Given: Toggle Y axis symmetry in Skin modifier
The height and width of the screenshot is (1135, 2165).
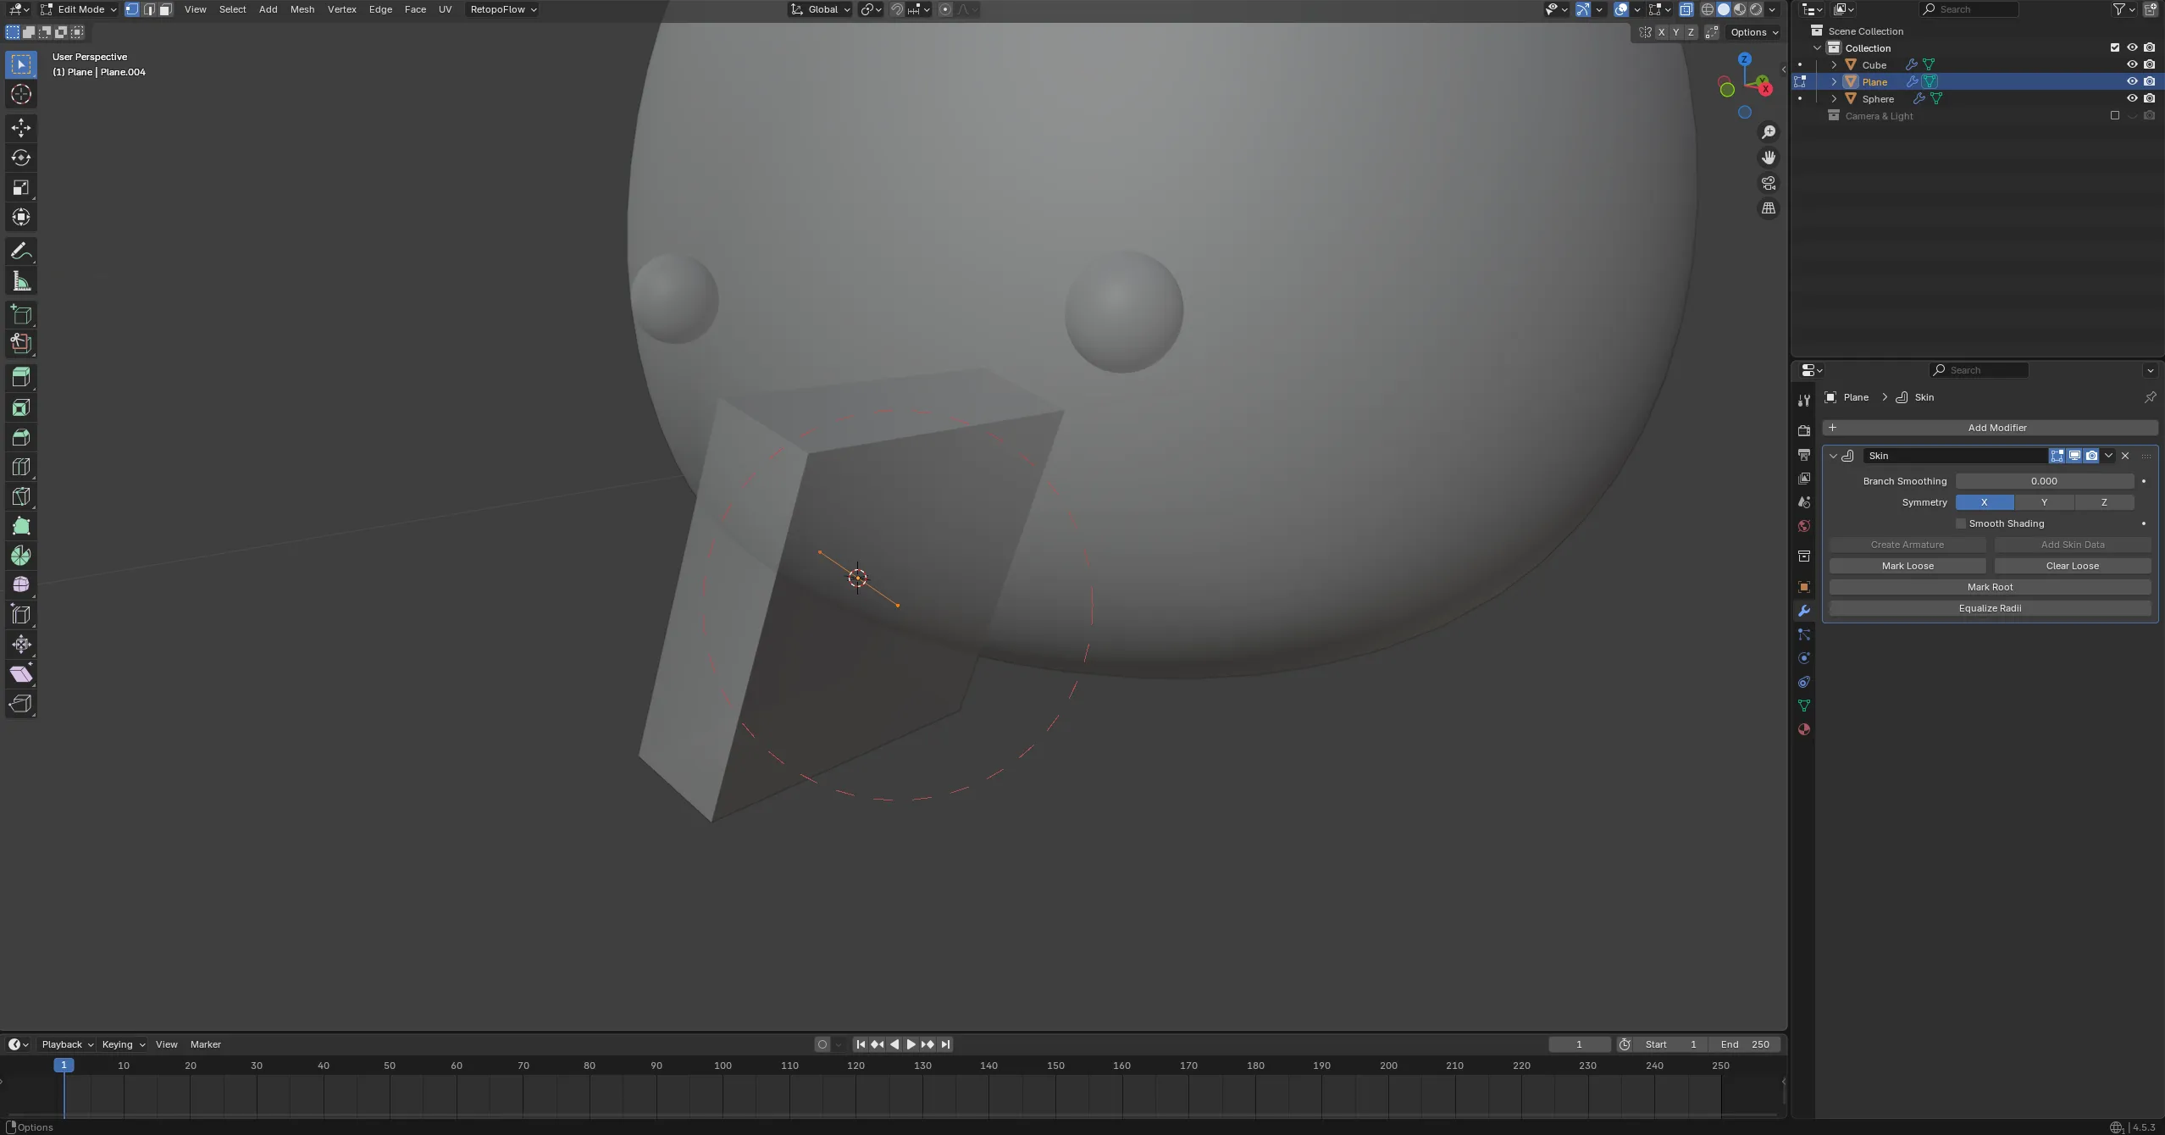Looking at the screenshot, I should tap(2043, 502).
